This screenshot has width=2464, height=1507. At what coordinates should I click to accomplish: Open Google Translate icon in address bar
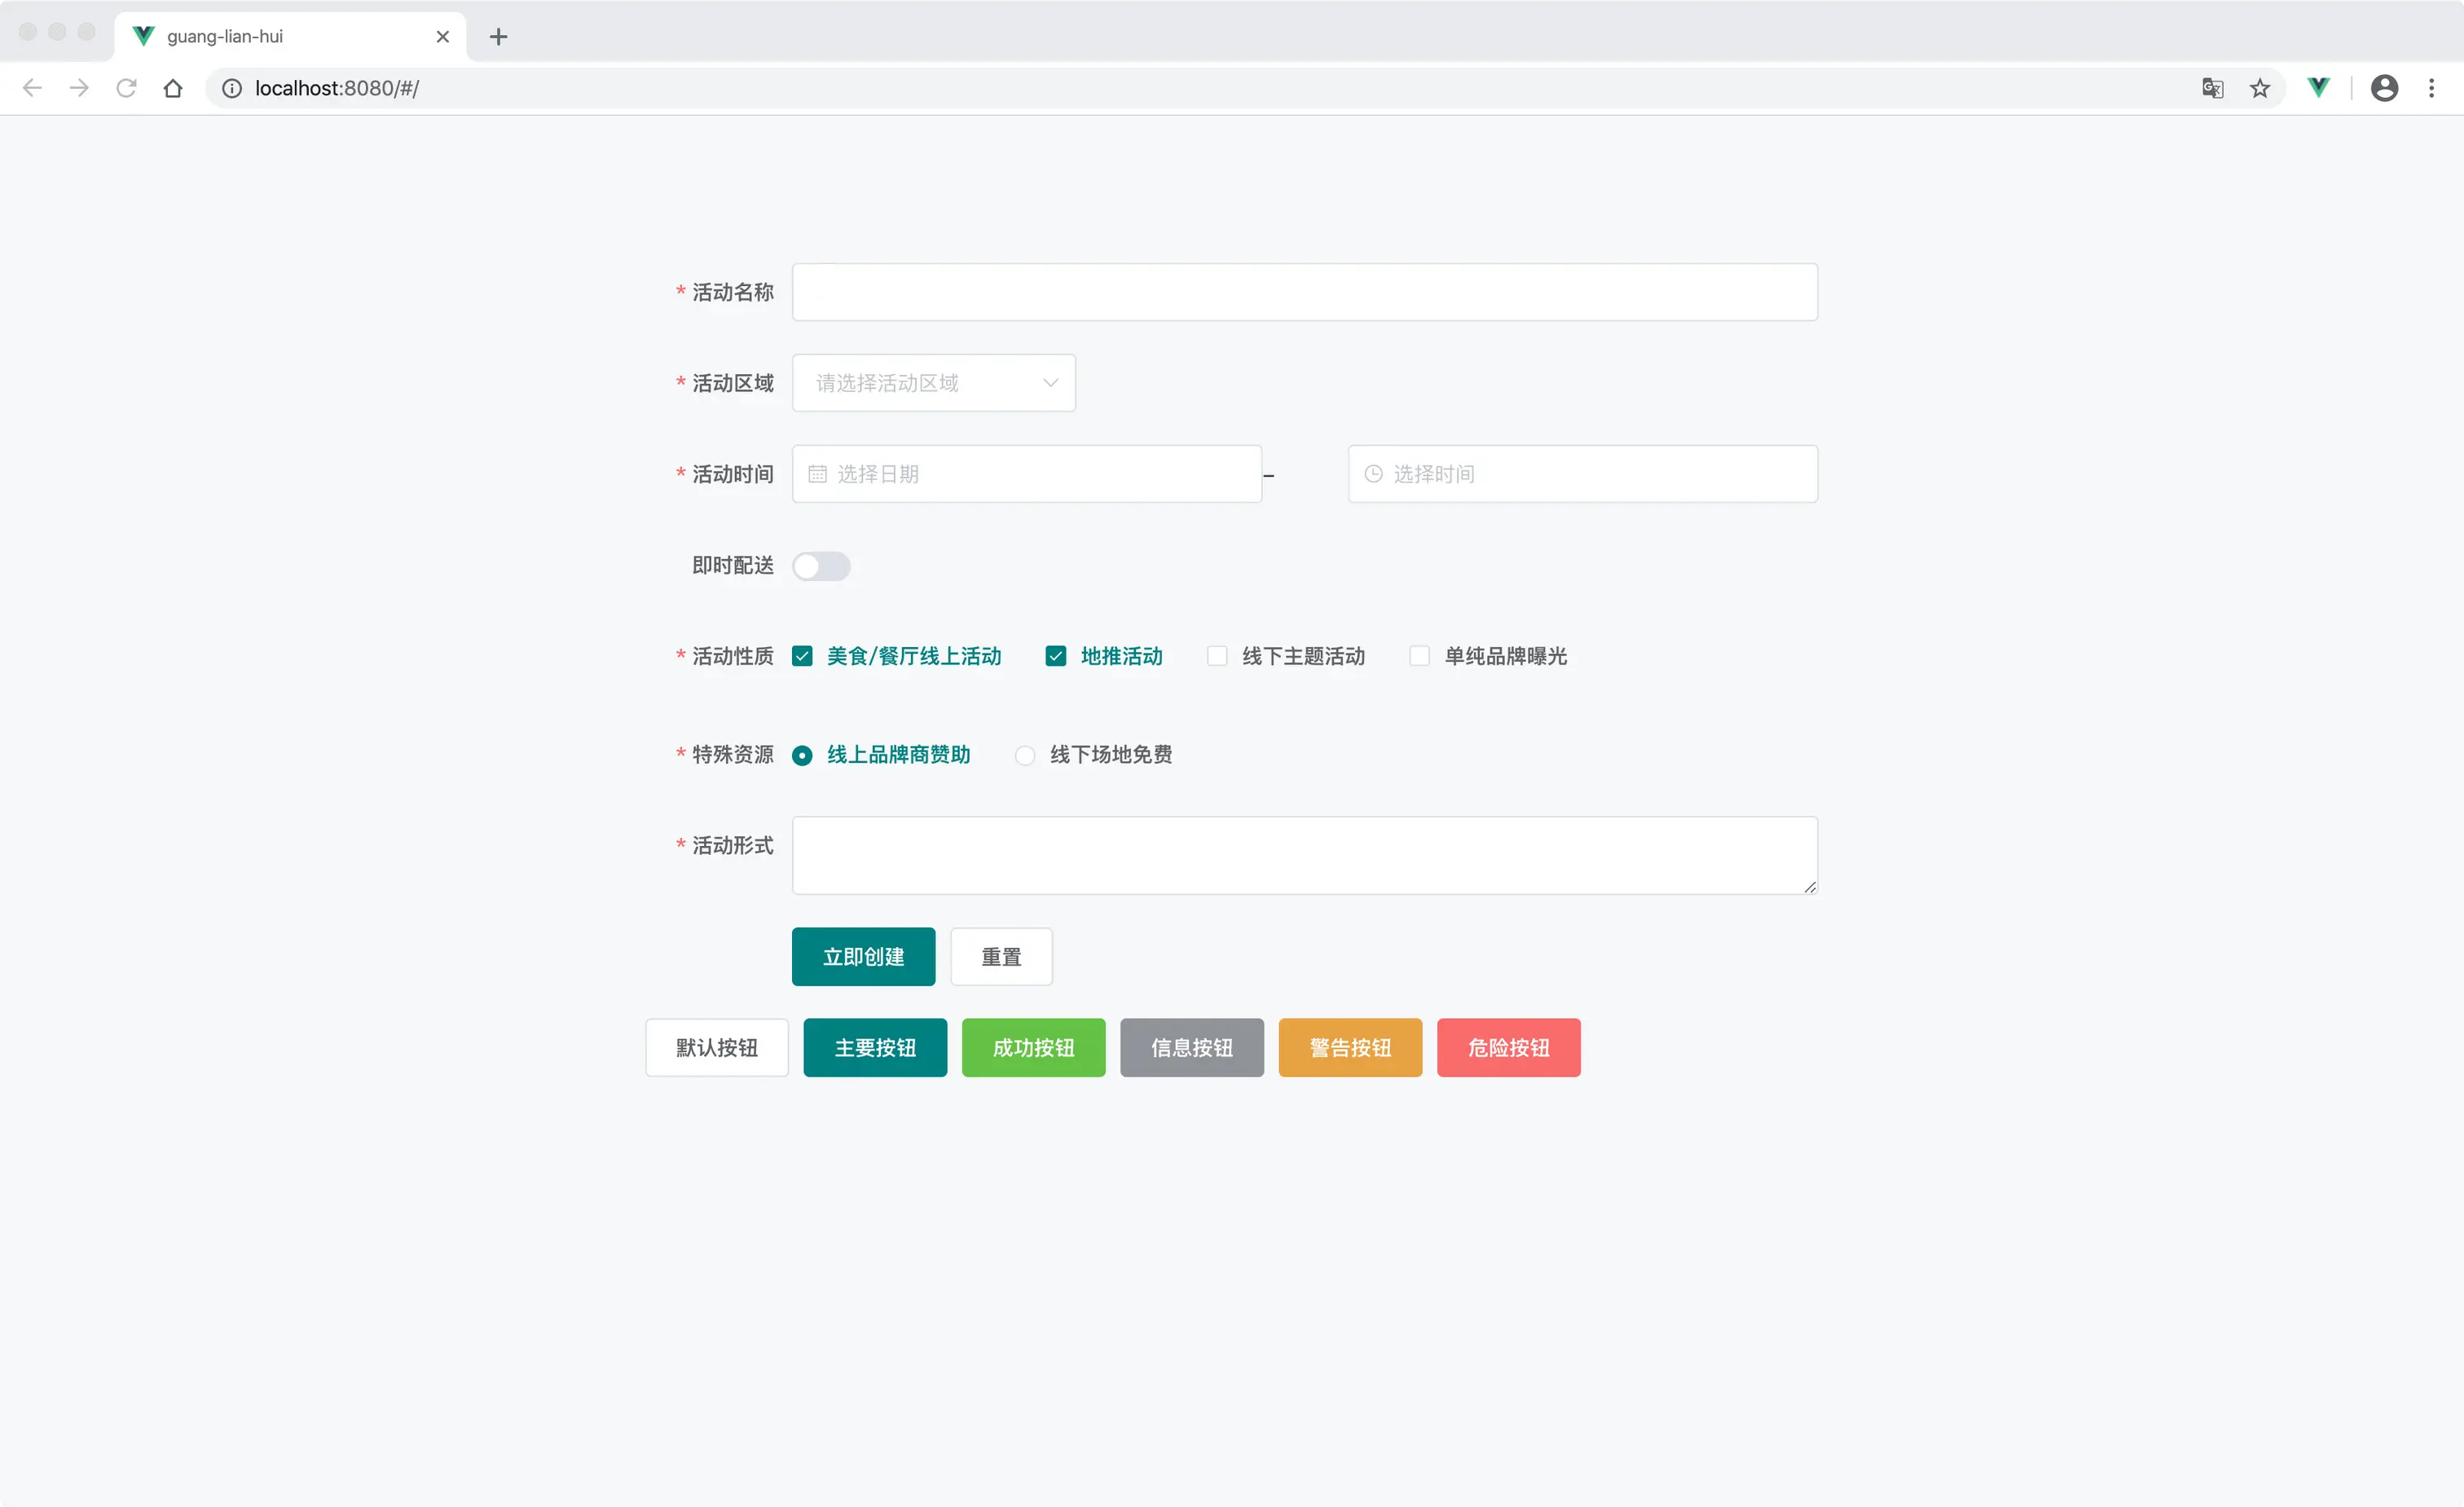tap(2212, 88)
